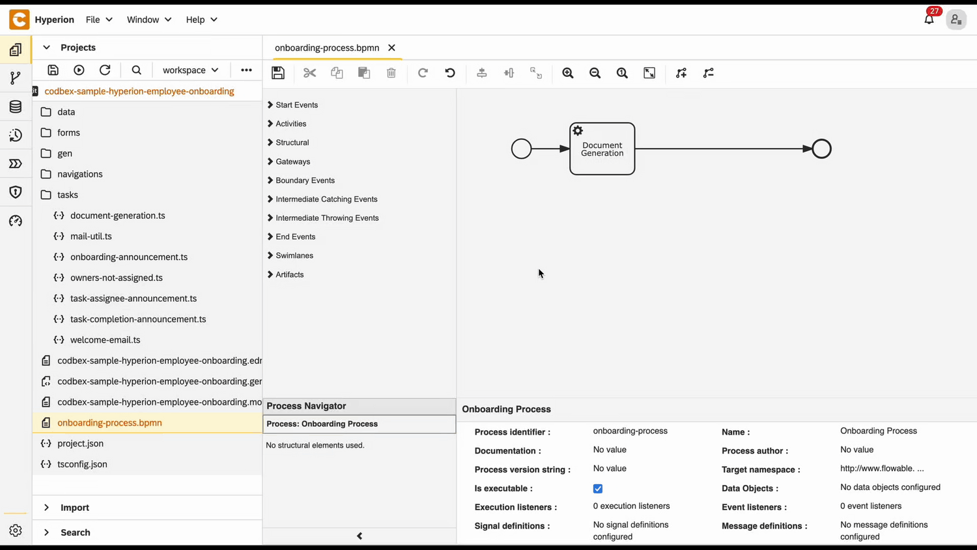977x550 pixels.
Task: Open the Git panel in the left sidebar
Action: coord(16,78)
